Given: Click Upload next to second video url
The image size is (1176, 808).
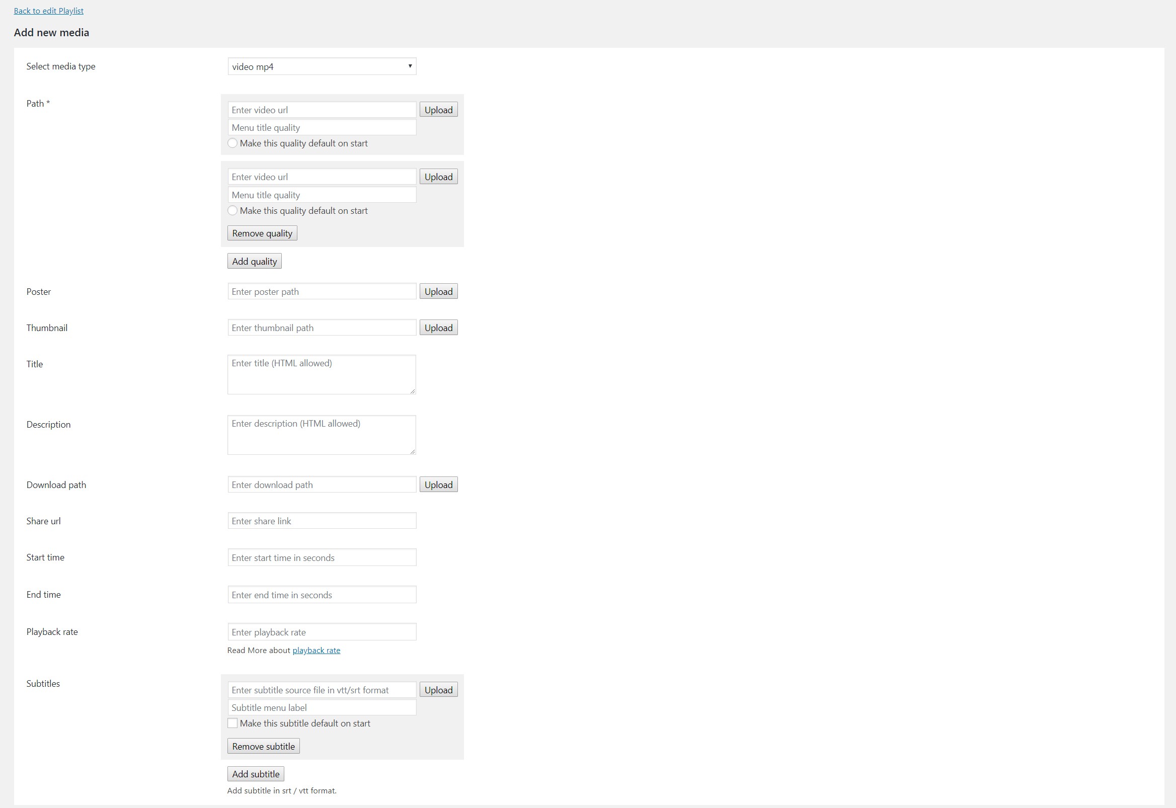Looking at the screenshot, I should [438, 177].
